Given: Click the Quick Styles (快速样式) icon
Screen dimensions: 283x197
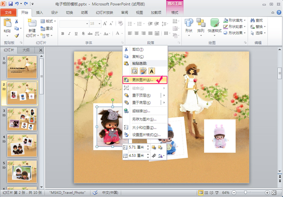Looking at the screenshot, I should [x=215, y=23].
